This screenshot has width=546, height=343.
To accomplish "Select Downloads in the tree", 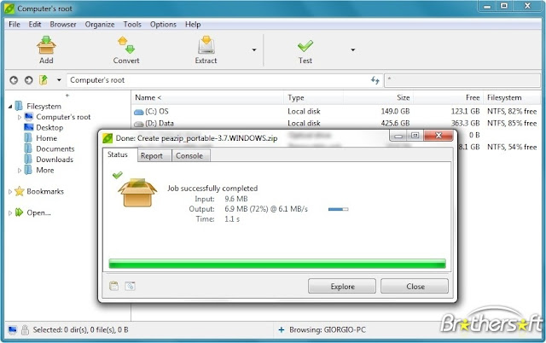I will (x=55, y=160).
